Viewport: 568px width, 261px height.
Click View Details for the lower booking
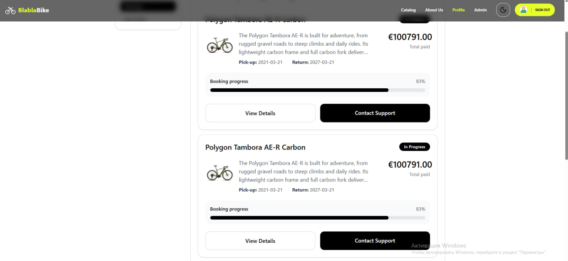click(260, 241)
